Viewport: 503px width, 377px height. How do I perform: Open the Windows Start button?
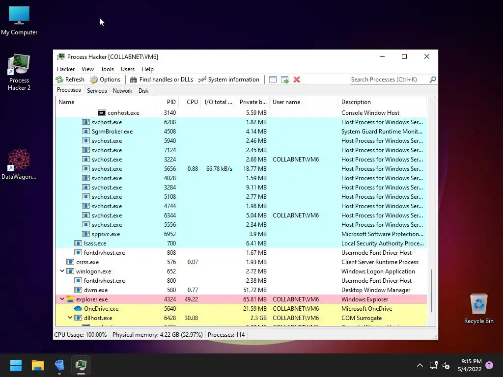click(16, 365)
